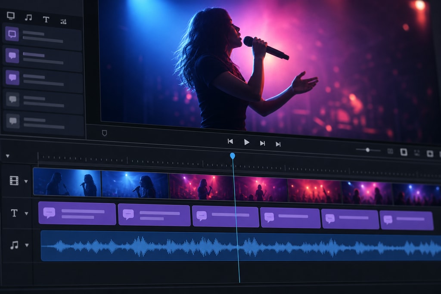Screen dimensions: 441x294
Task: Select the second purple caption list item
Action: point(43,57)
